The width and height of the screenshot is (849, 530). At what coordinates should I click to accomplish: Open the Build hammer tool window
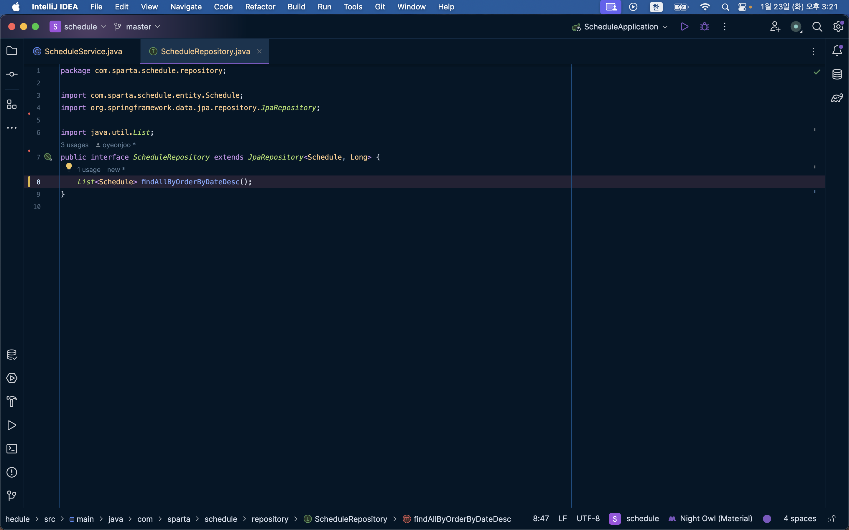pos(11,402)
